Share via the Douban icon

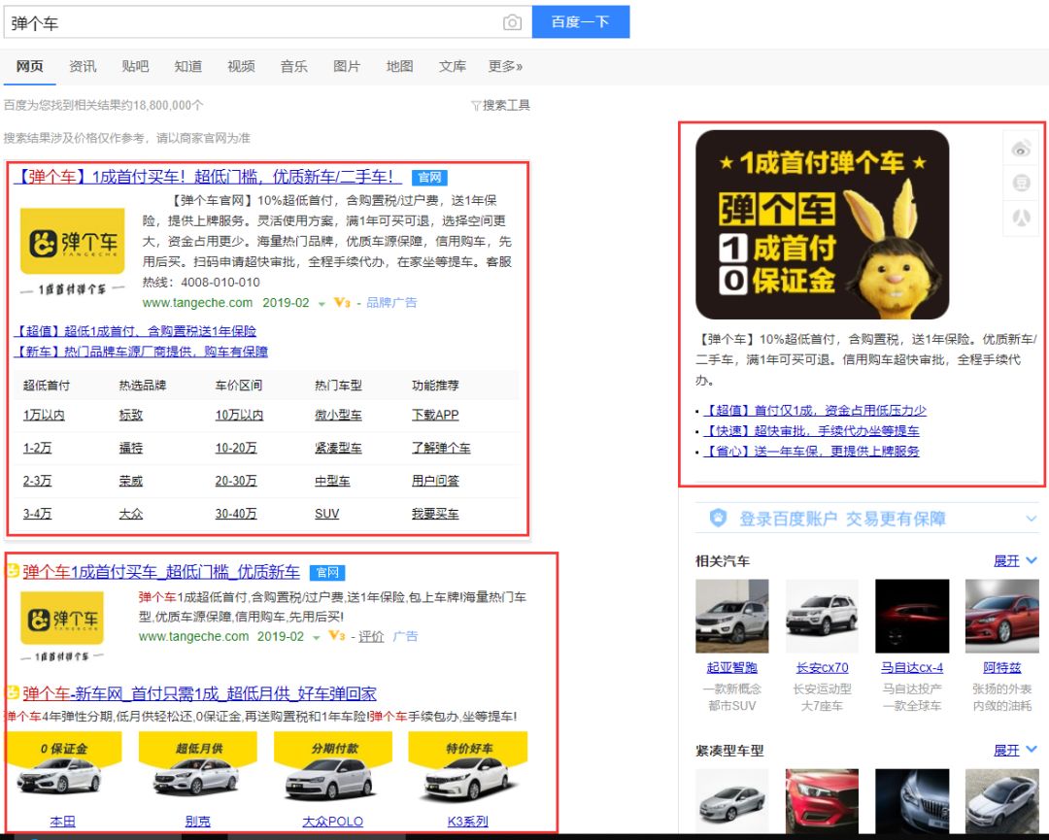pyautogui.click(x=1021, y=183)
